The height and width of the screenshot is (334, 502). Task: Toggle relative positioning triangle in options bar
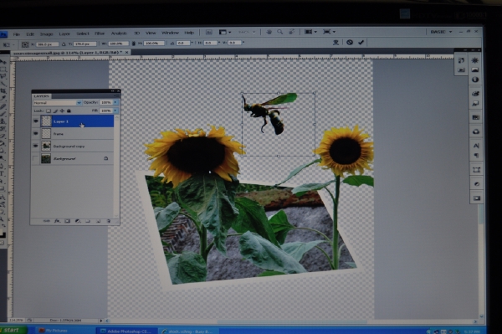pyautogui.click(x=64, y=44)
